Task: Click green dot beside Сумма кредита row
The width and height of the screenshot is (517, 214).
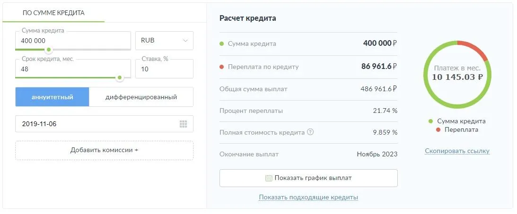Action: pos(221,44)
